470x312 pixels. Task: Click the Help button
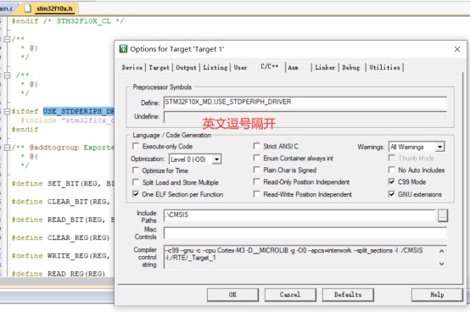coord(437,295)
